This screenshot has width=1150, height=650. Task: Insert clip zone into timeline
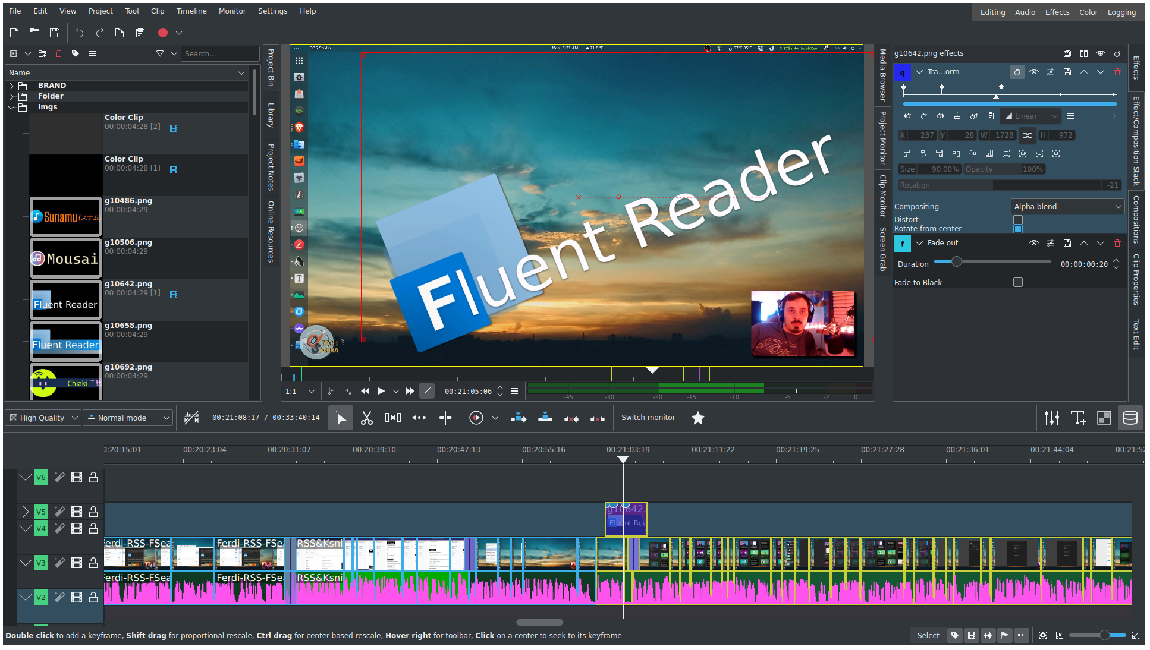pyautogui.click(x=519, y=418)
